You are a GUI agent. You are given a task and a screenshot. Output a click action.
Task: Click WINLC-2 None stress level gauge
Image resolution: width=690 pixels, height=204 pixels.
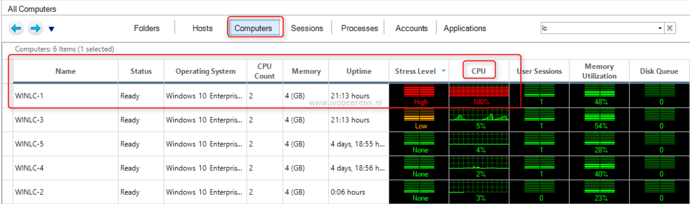(x=419, y=191)
